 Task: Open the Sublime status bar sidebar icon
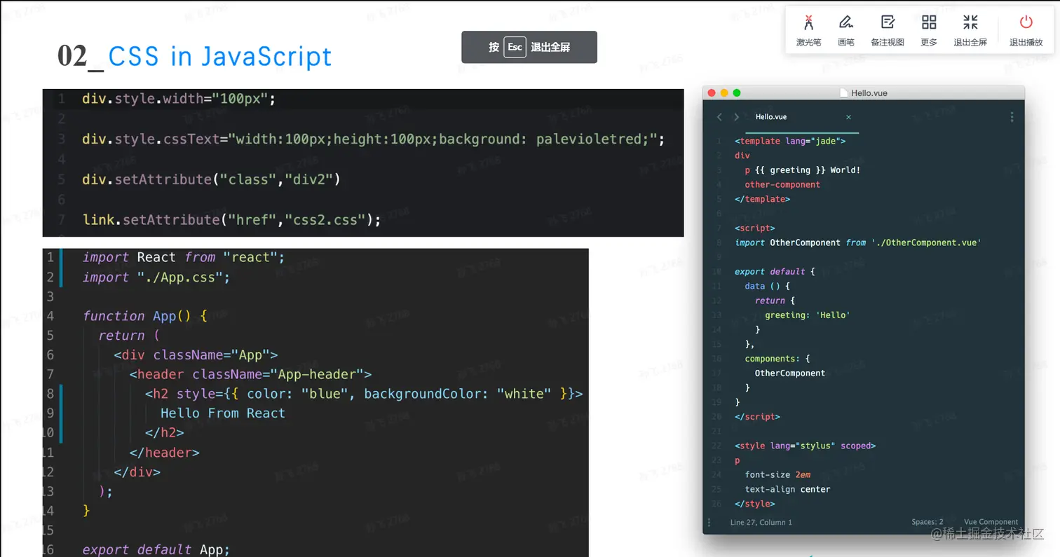(709, 522)
